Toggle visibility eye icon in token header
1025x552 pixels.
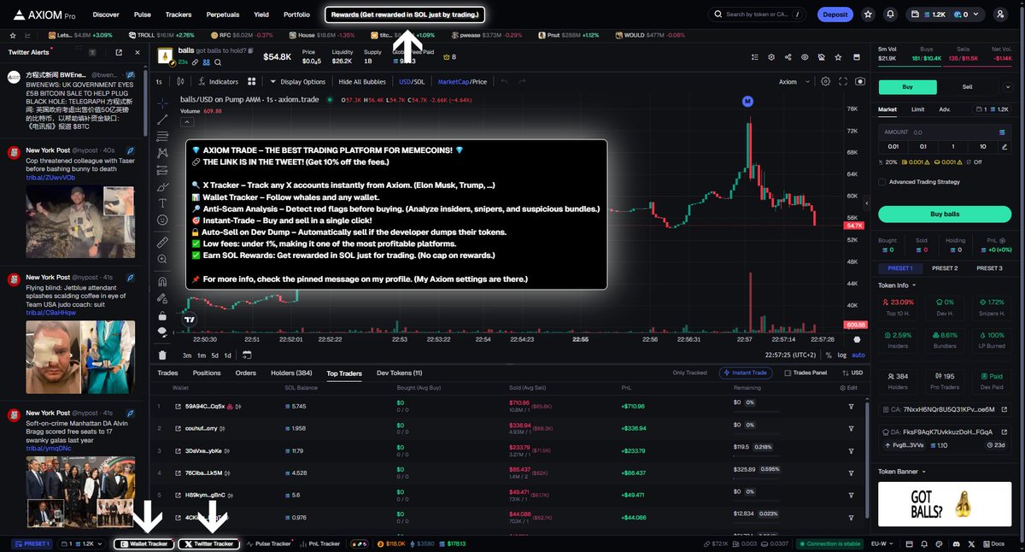coord(805,57)
